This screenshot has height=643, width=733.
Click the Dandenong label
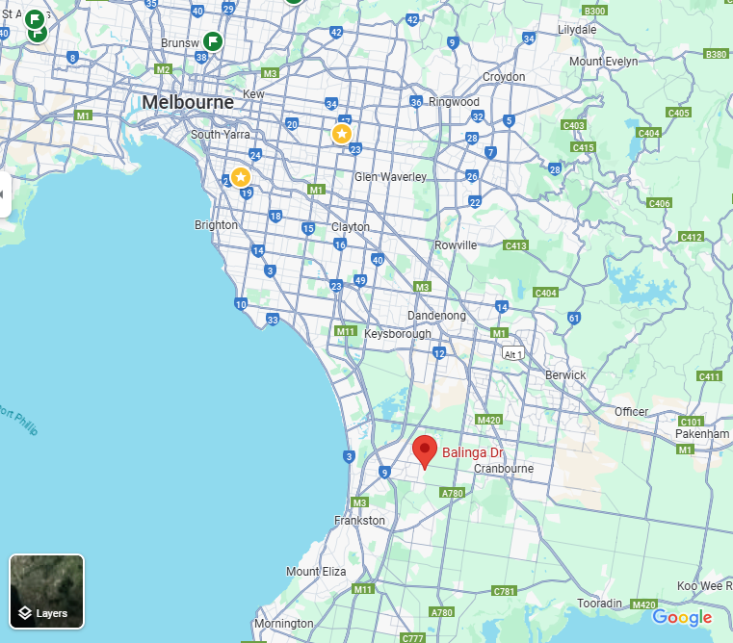click(x=436, y=316)
